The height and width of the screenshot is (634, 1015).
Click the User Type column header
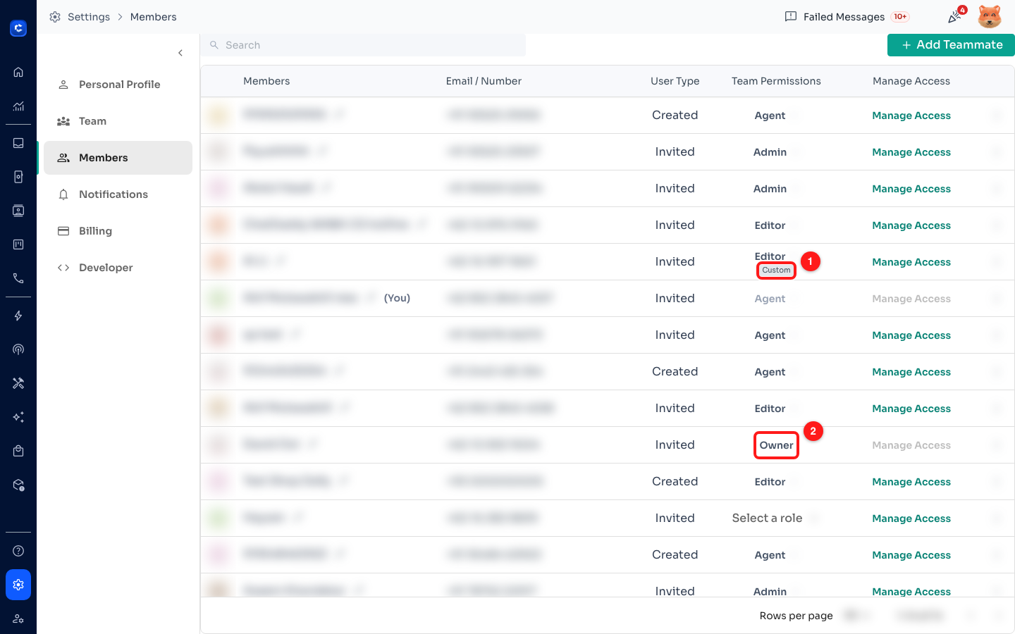pyautogui.click(x=675, y=81)
